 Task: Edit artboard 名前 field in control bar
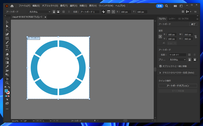click(x=89, y=12)
